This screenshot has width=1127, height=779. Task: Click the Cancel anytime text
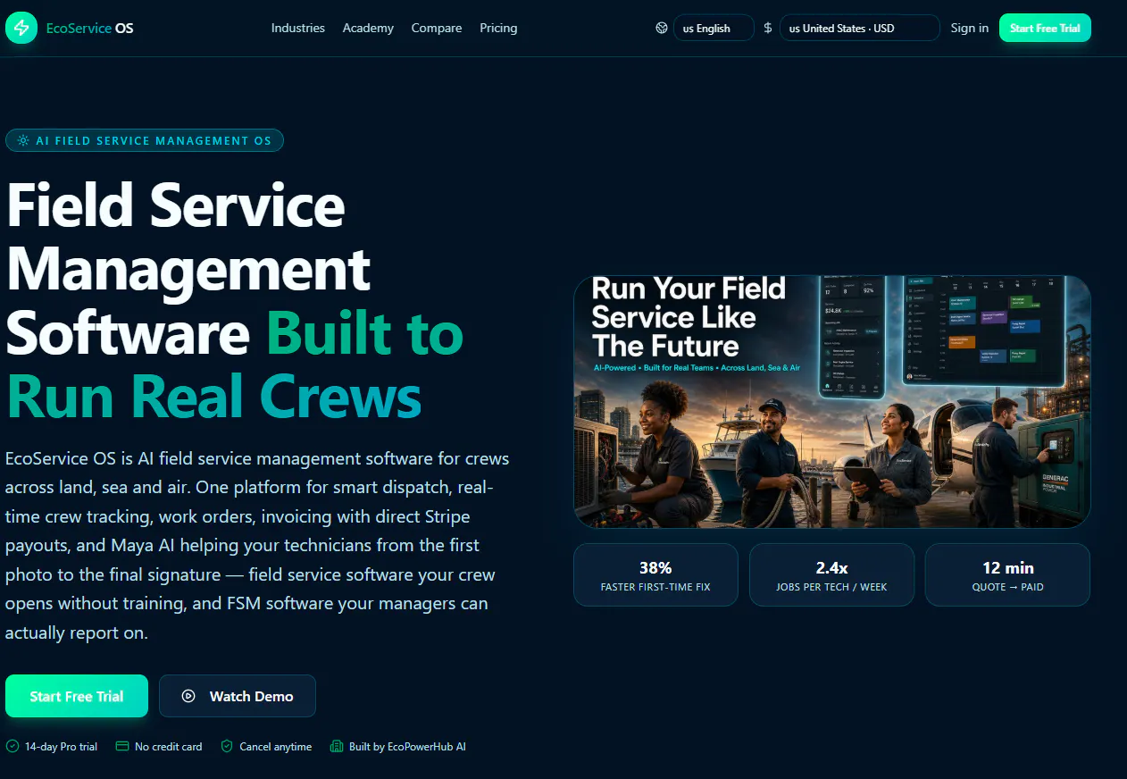click(276, 746)
